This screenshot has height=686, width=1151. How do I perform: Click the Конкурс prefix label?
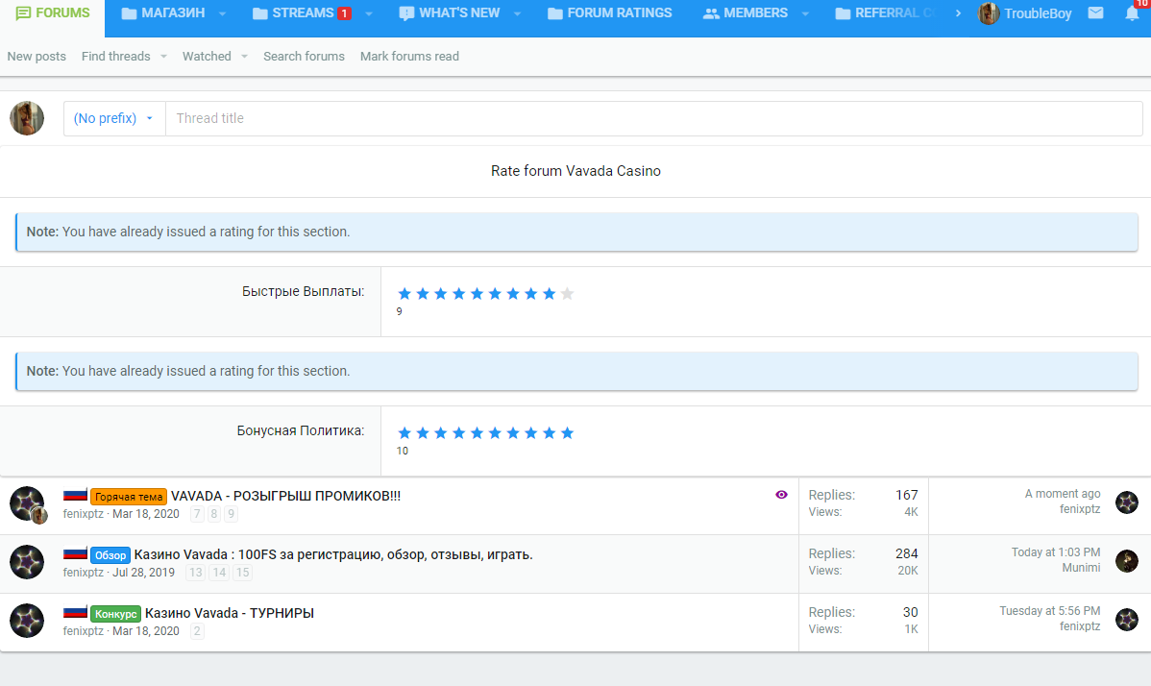pyautogui.click(x=116, y=614)
